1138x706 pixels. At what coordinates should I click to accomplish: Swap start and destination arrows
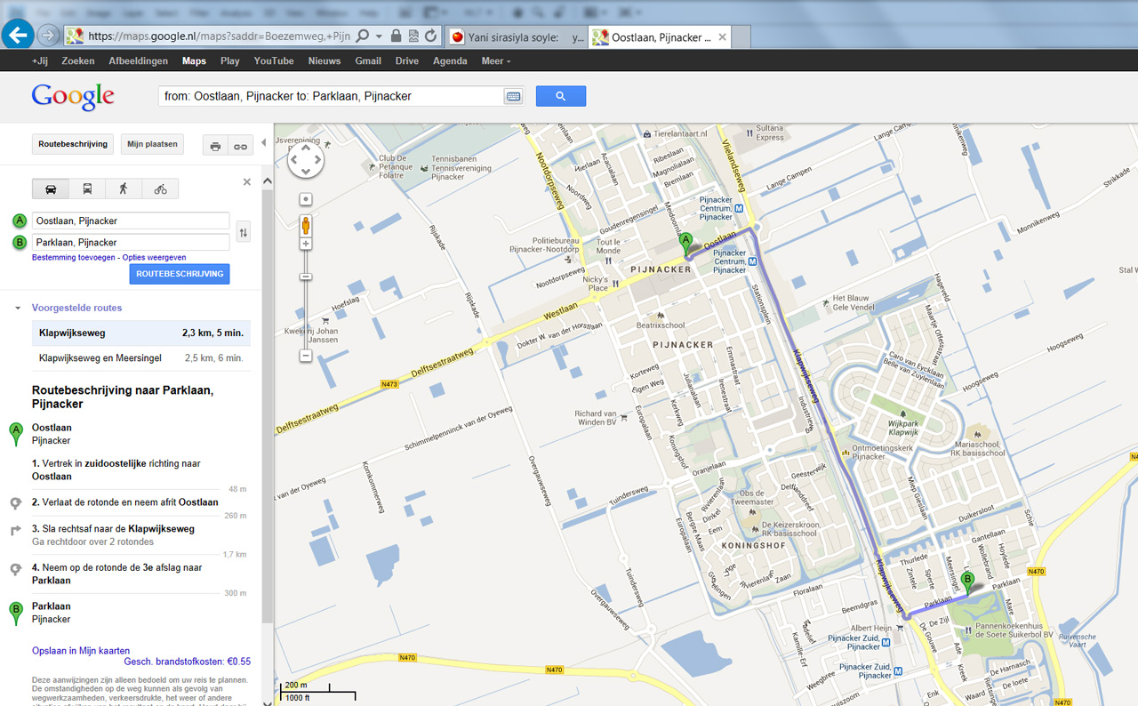(x=244, y=232)
